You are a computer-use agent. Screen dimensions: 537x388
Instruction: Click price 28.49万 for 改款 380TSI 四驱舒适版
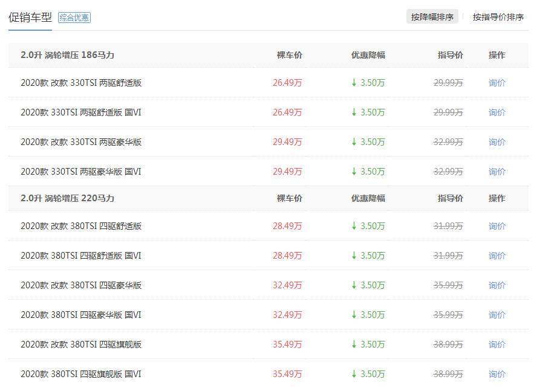[287, 226]
